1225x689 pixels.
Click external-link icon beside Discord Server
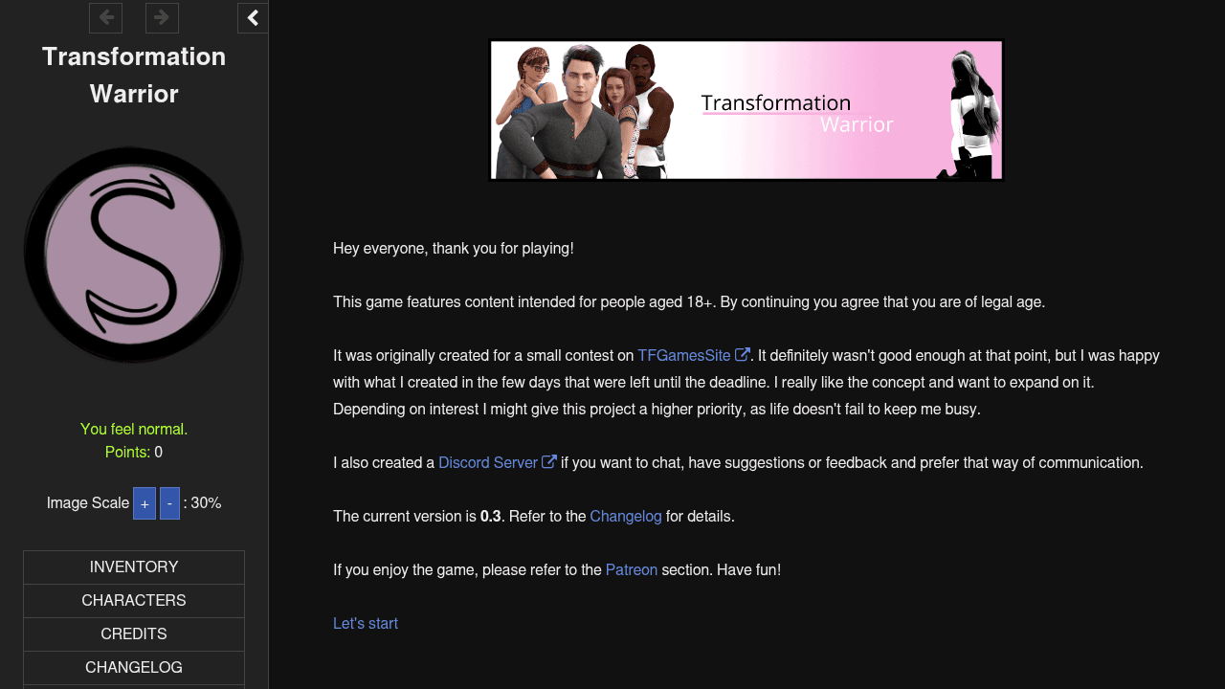tap(549, 462)
